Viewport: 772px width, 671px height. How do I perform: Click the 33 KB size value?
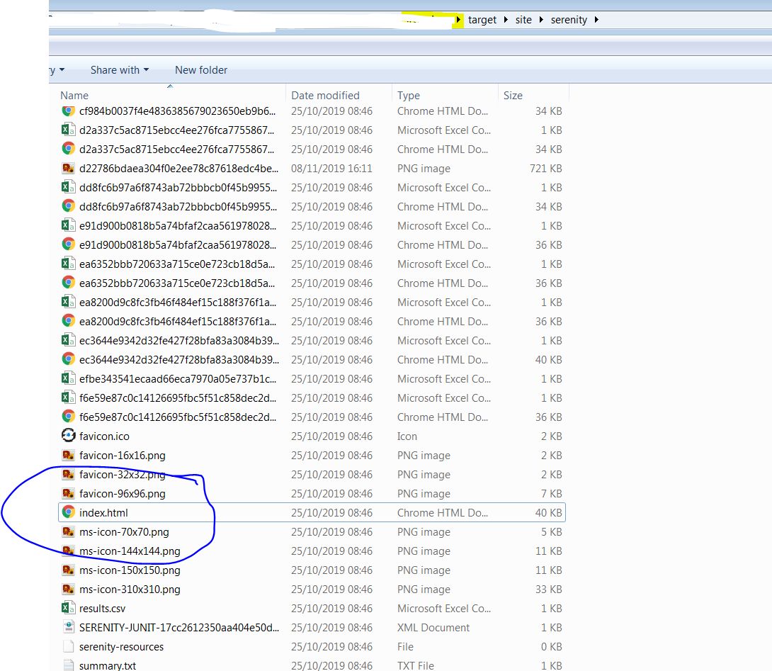pyautogui.click(x=548, y=590)
